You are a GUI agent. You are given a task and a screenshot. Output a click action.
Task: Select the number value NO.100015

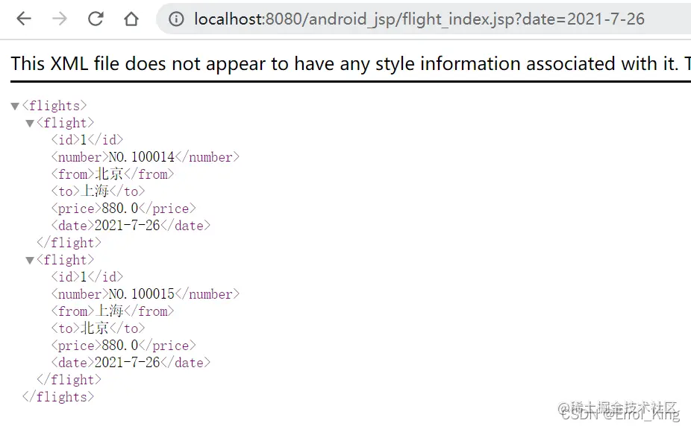click(142, 294)
